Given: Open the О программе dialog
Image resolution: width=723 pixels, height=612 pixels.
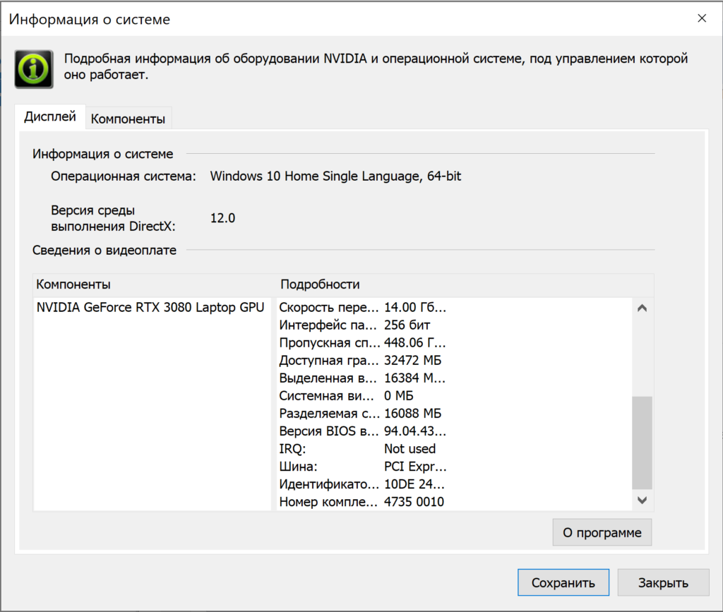Looking at the screenshot, I should (602, 532).
